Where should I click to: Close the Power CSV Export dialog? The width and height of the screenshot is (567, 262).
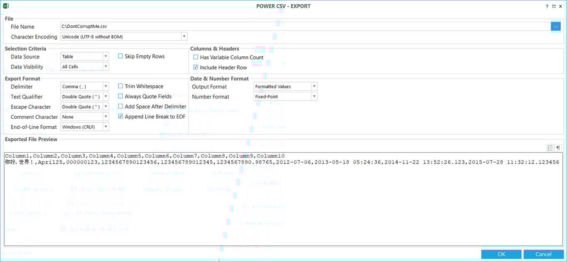coord(561,6)
